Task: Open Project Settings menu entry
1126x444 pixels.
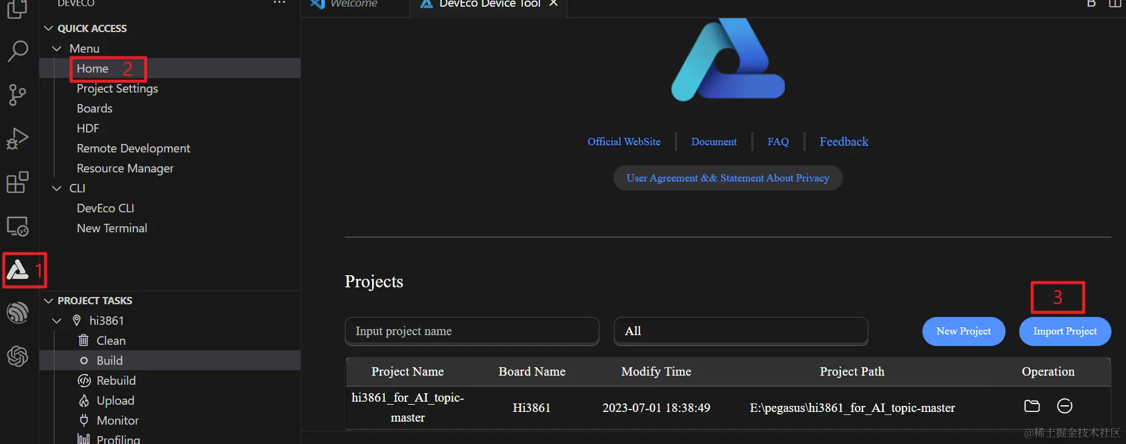Action: (117, 88)
